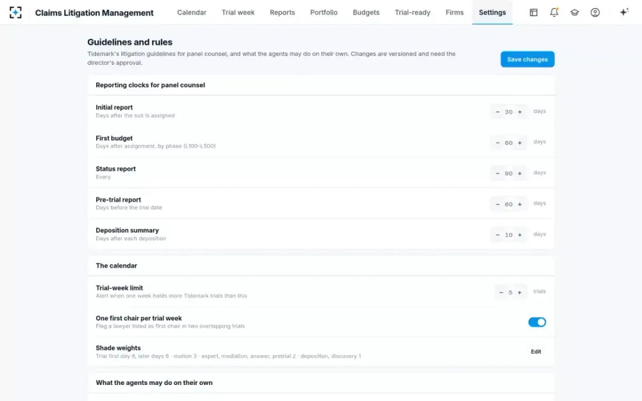The width and height of the screenshot is (642, 401).
Task: Increase Status report interval with plus
Action: point(519,173)
